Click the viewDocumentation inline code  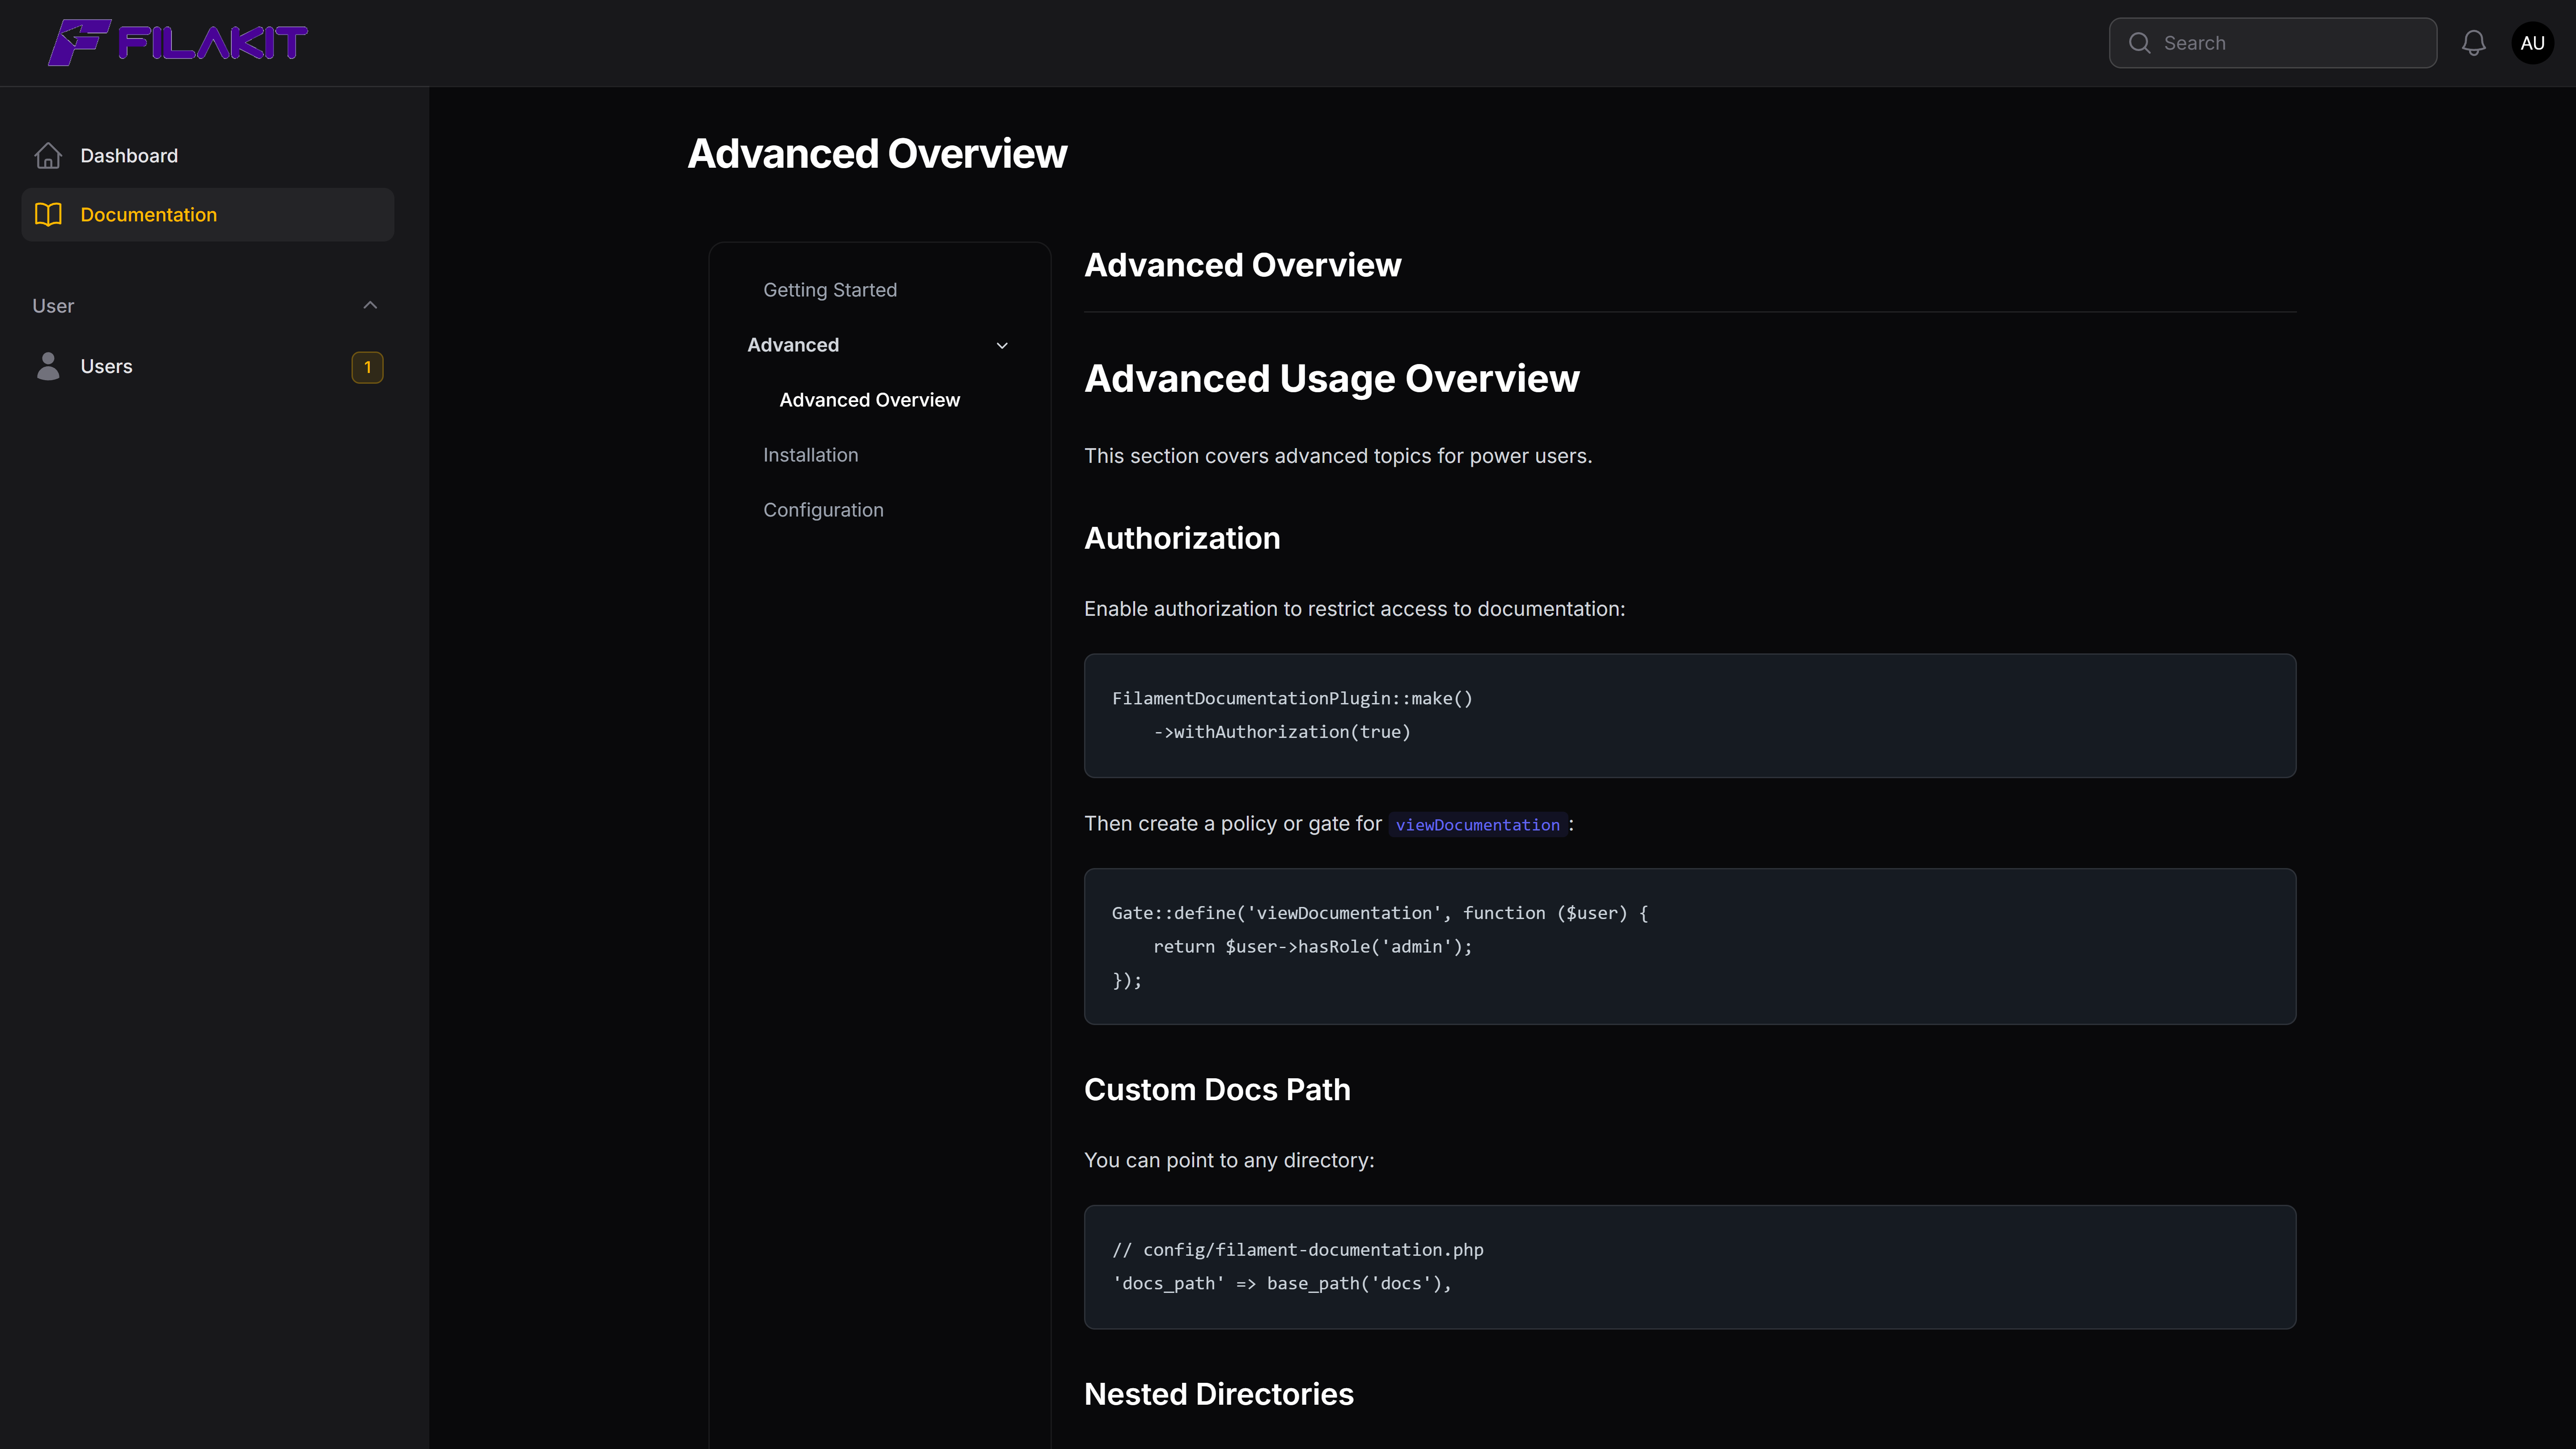(1477, 825)
